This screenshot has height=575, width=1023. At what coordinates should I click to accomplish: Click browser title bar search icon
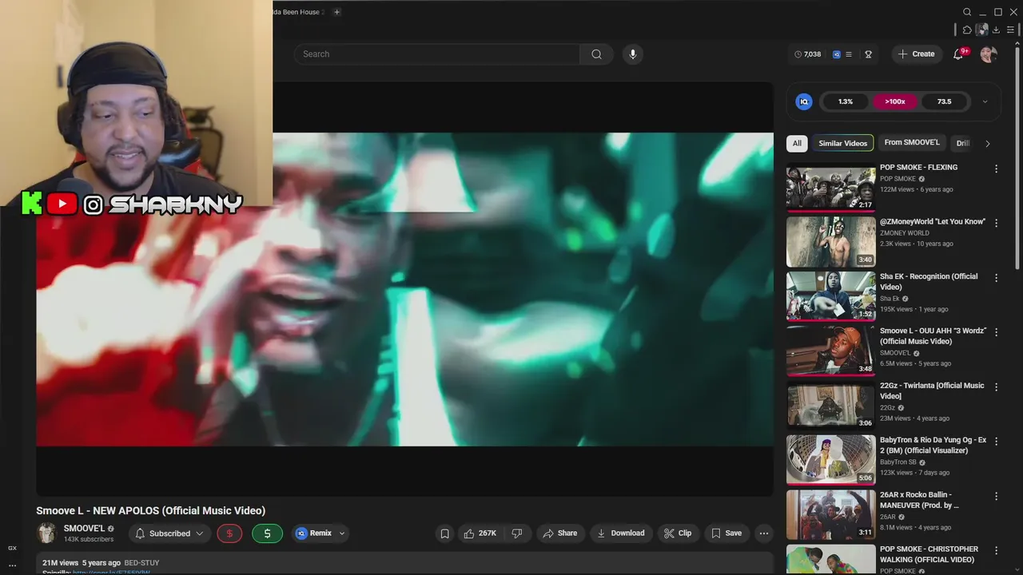pyautogui.click(x=967, y=12)
